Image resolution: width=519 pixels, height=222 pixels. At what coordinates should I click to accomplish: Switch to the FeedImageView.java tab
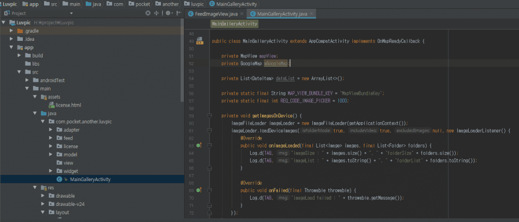(x=216, y=14)
